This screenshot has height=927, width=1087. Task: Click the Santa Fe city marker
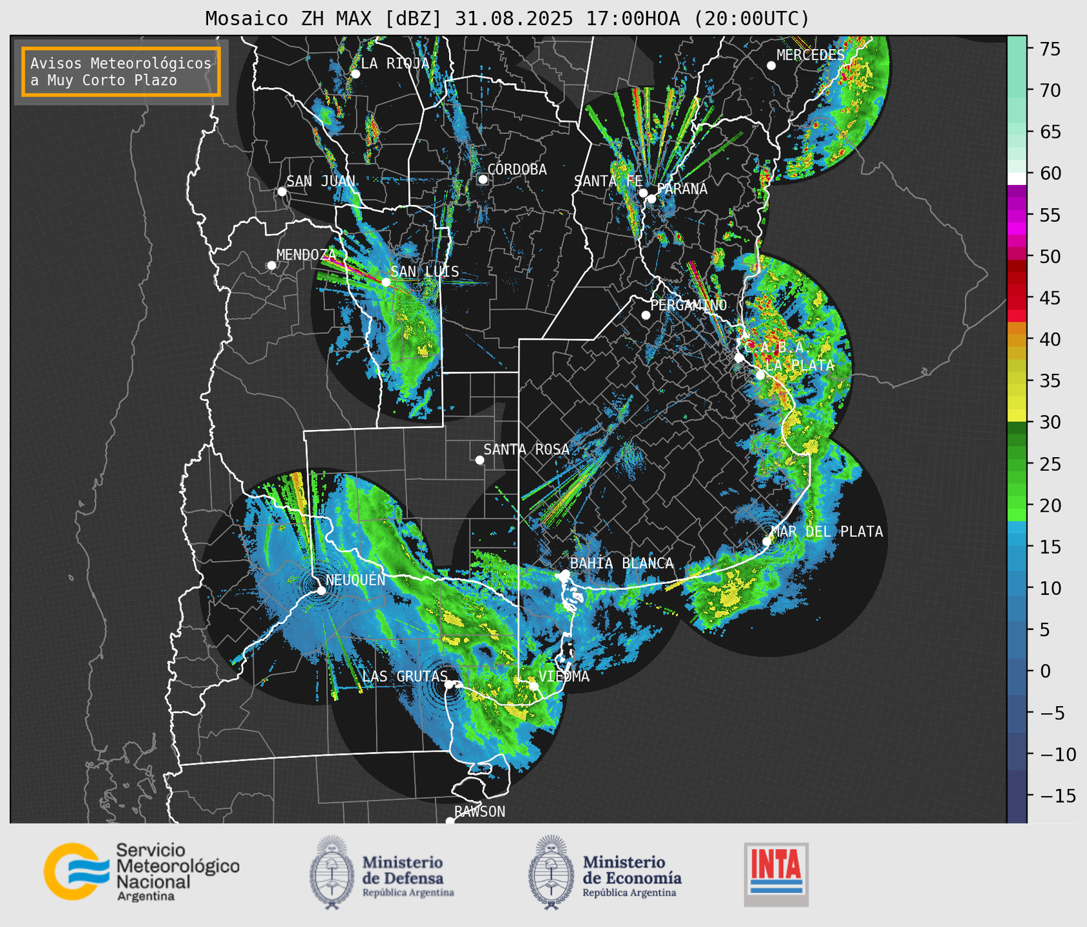point(643,193)
